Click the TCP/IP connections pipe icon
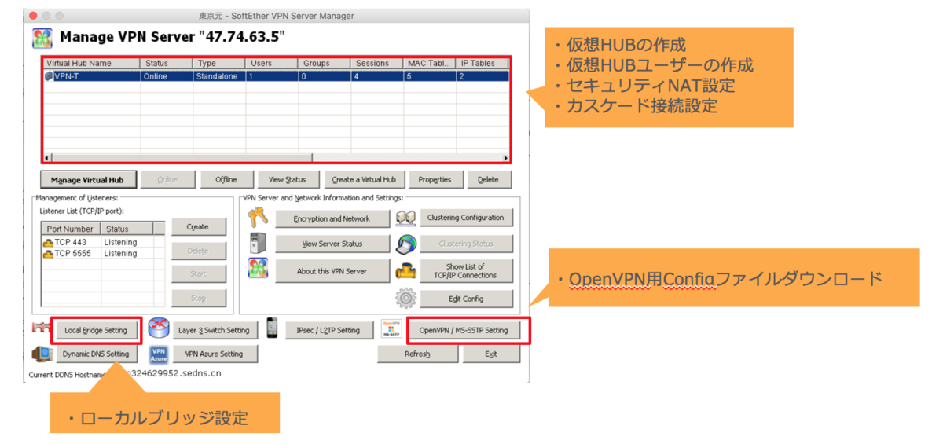The height and width of the screenshot is (444, 943). point(405,272)
